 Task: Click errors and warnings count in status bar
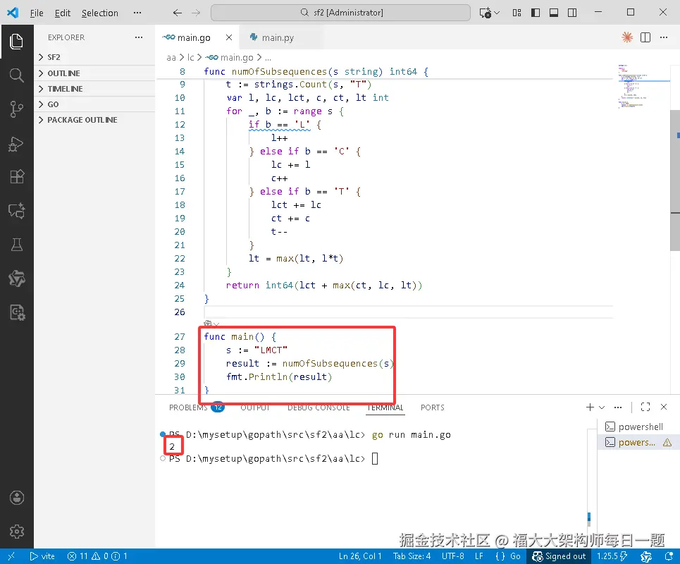tap(97, 556)
